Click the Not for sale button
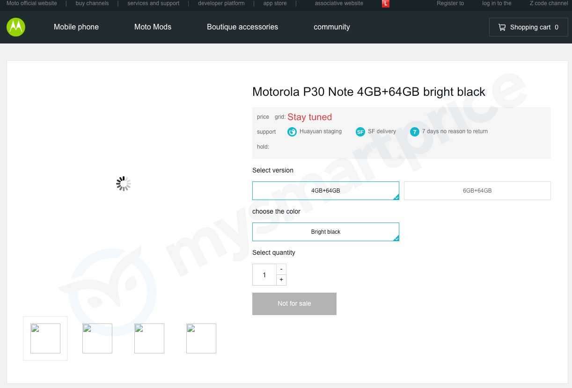Image resolution: width=572 pixels, height=388 pixels. tap(294, 304)
